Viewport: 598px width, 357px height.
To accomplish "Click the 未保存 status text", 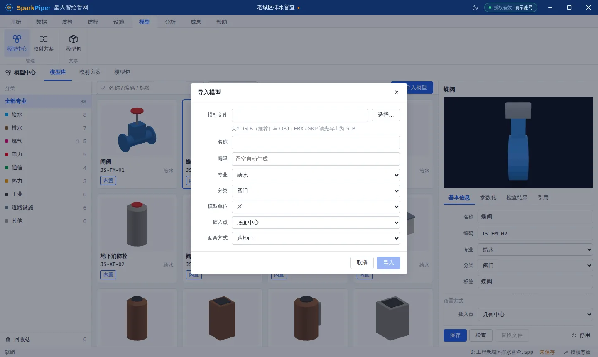I will (x=547, y=352).
